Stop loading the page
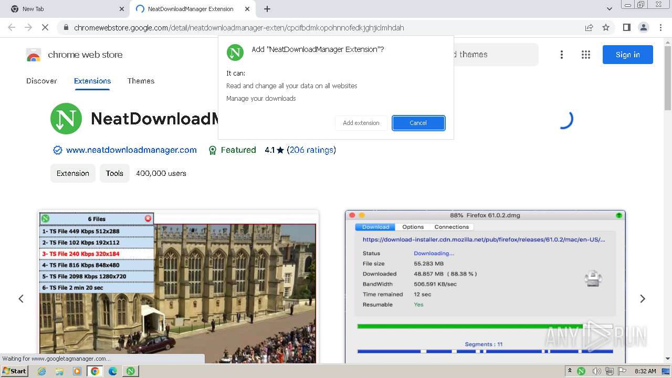The height and width of the screenshot is (378, 672). pyautogui.click(x=45, y=27)
